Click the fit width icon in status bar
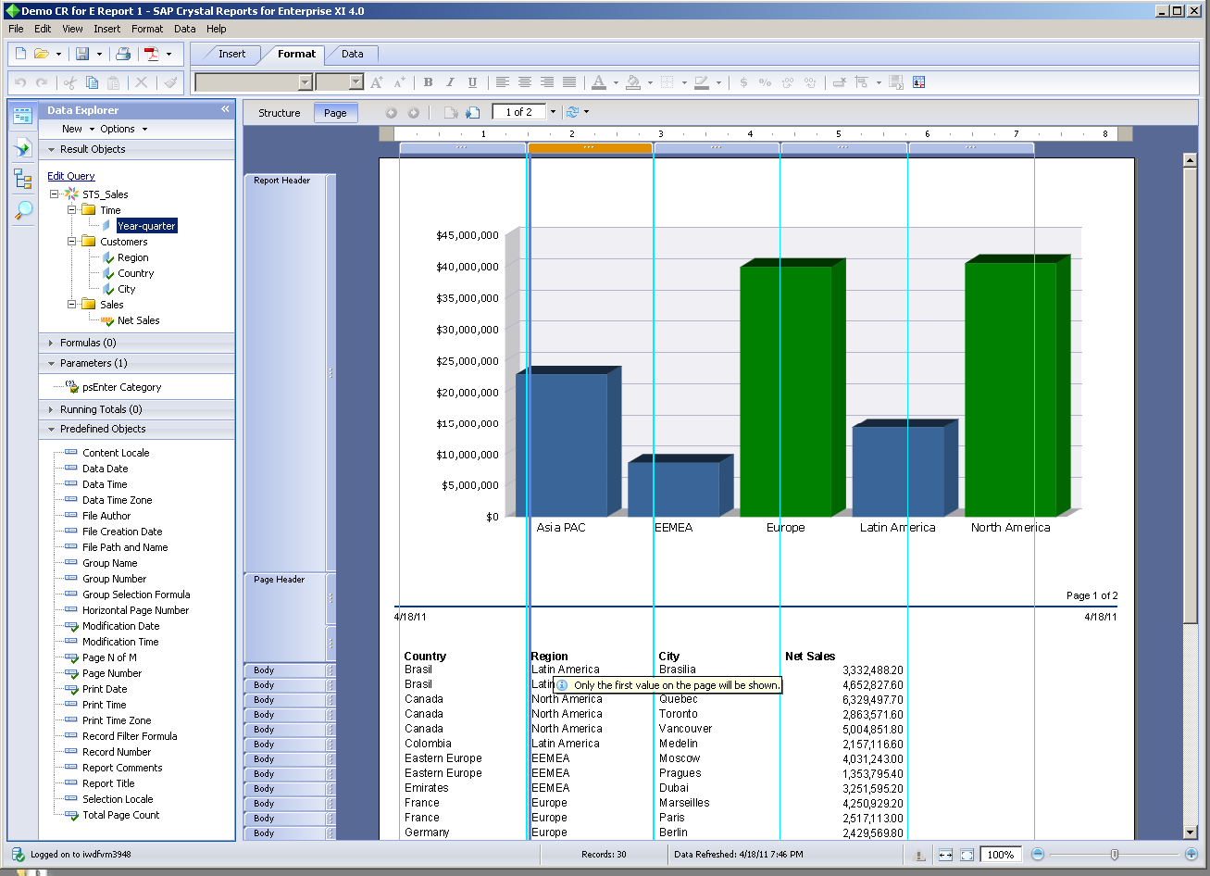This screenshot has height=876, width=1210. click(945, 855)
